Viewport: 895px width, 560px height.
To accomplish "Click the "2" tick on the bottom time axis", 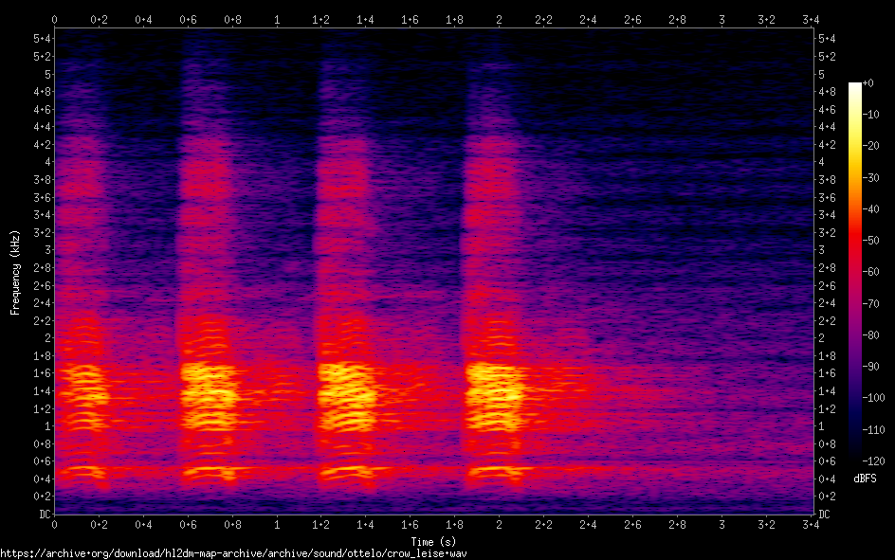I will [500, 524].
